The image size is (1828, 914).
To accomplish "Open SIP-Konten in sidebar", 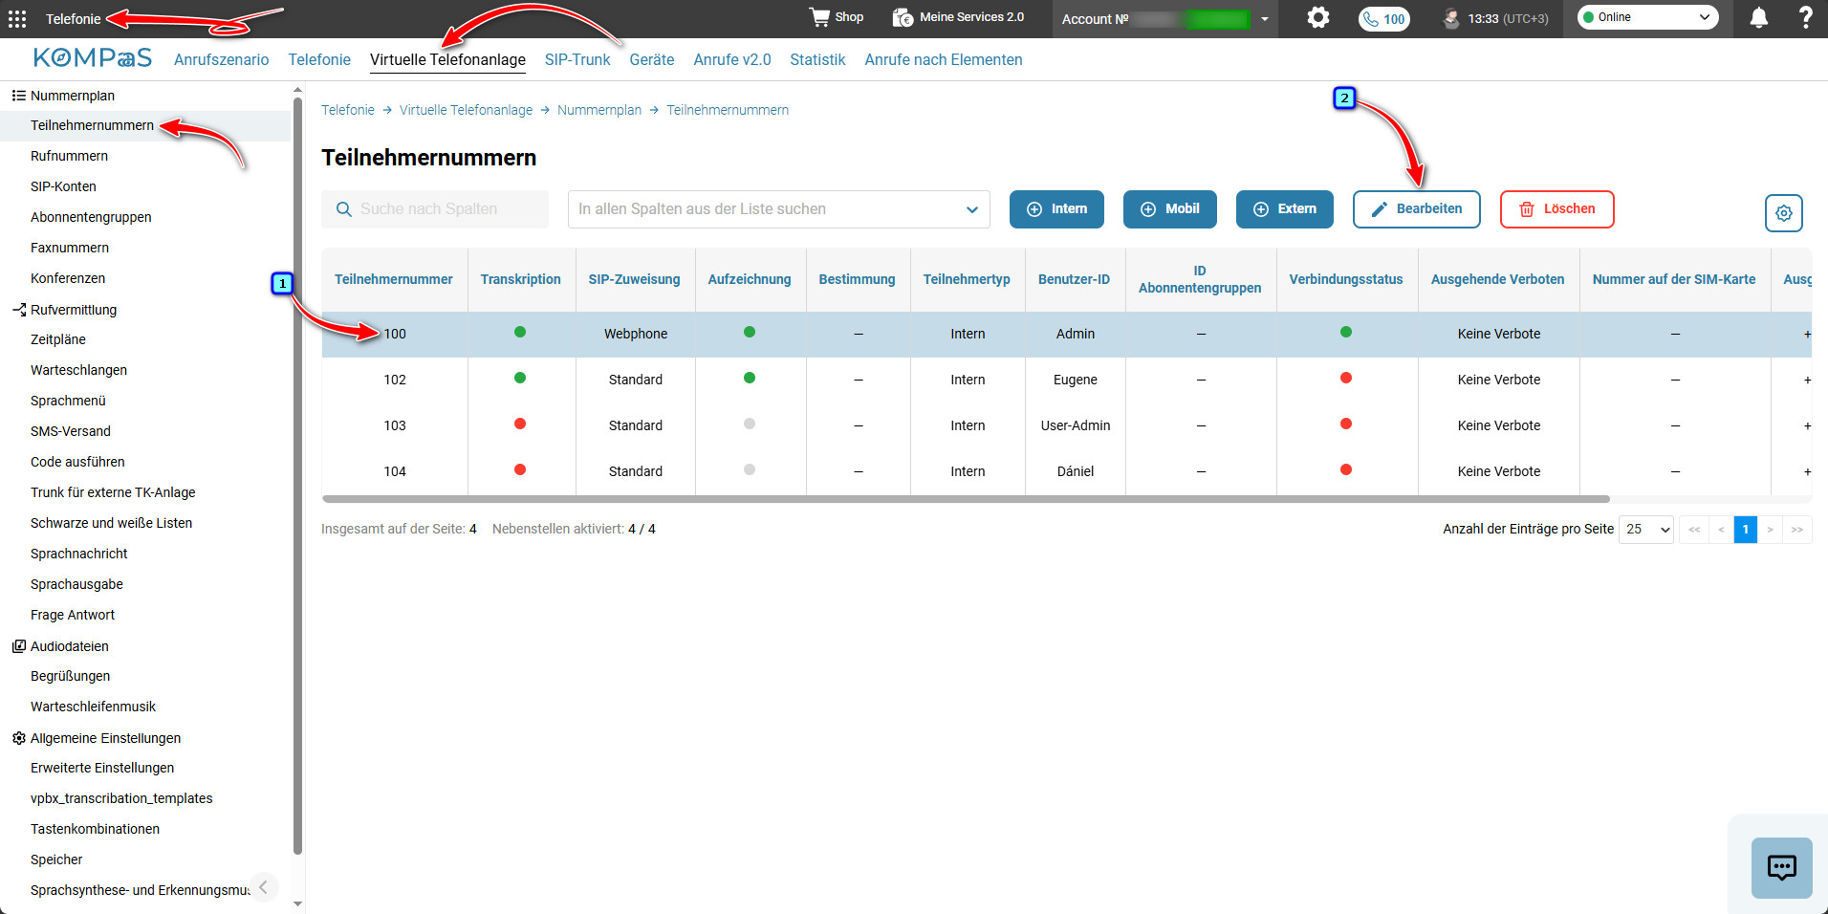I will click(63, 186).
